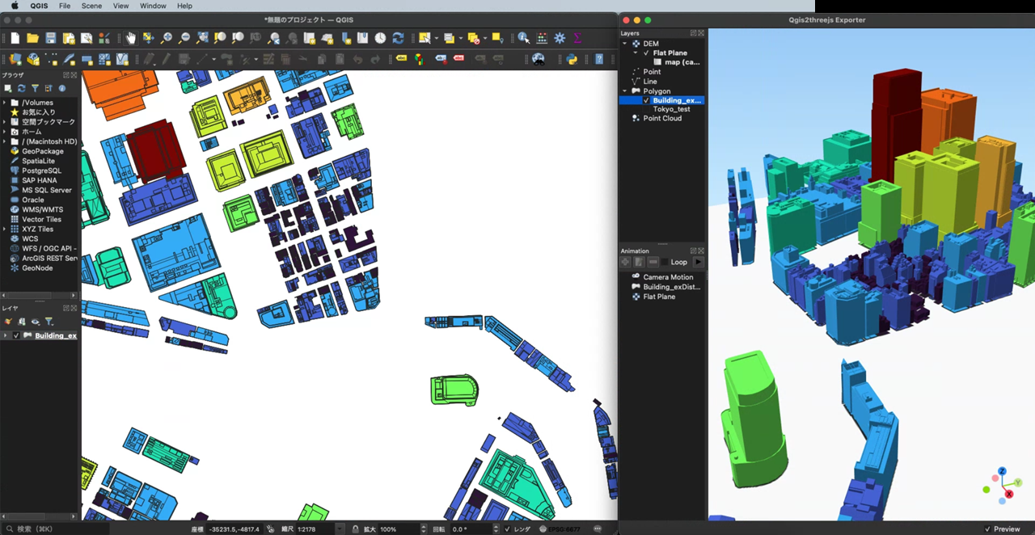Viewport: 1035px width, 535px height.
Task: Click the yellow abc label tool
Action: tap(401, 59)
